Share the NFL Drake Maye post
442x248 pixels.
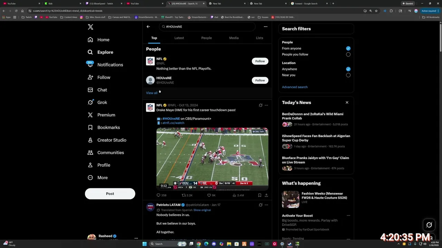click(266, 195)
